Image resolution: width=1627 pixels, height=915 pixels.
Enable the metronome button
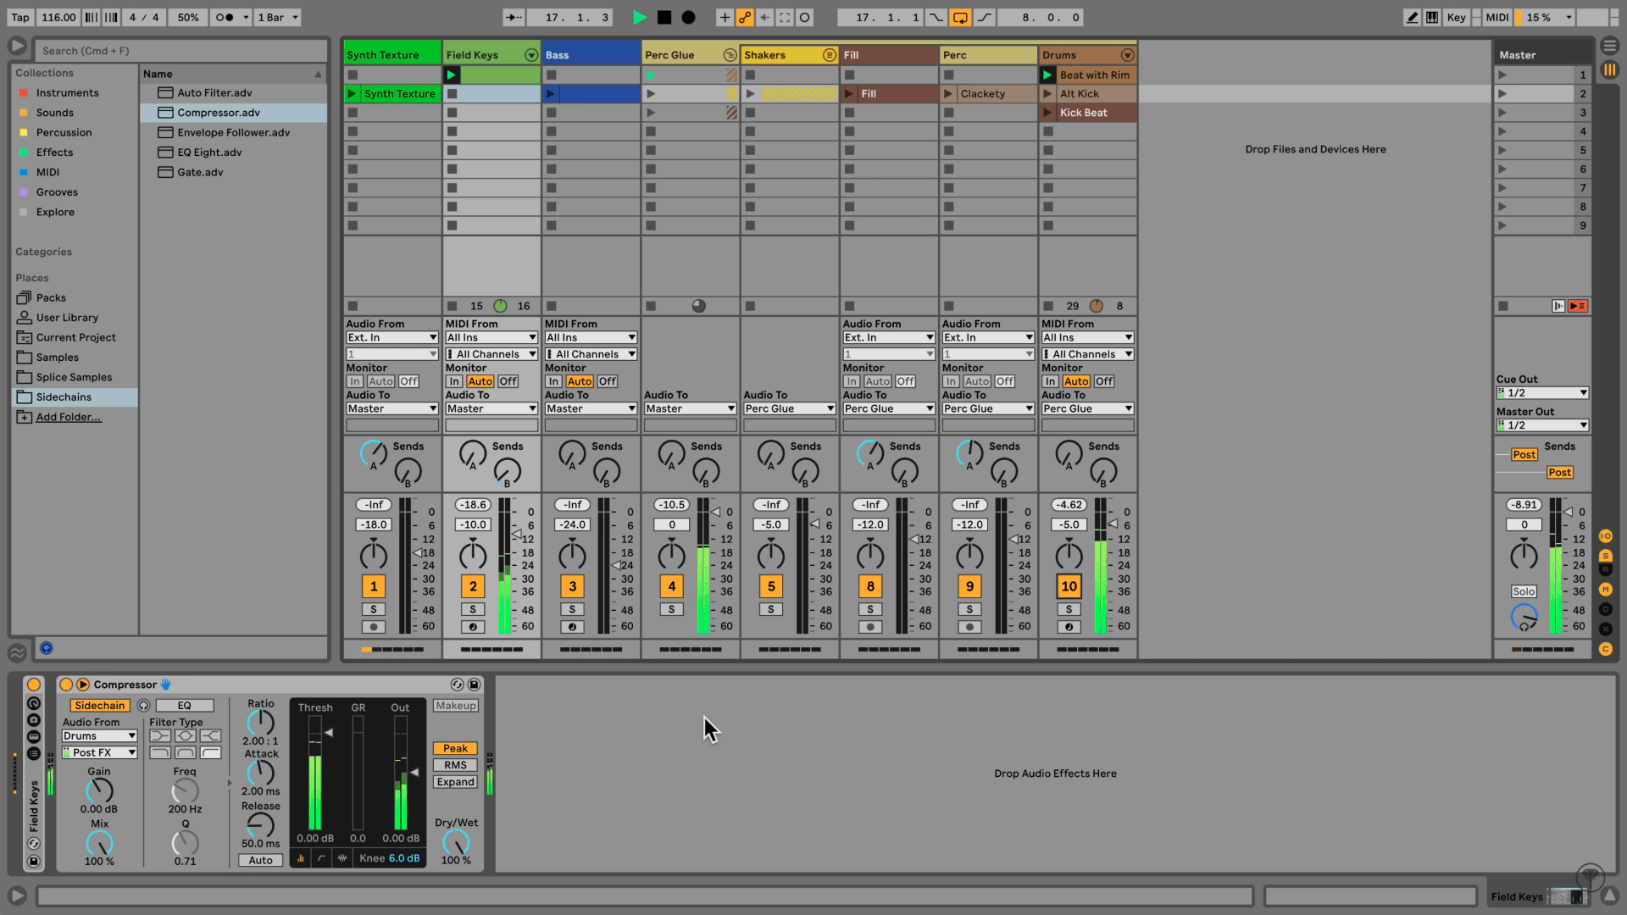coord(225,17)
